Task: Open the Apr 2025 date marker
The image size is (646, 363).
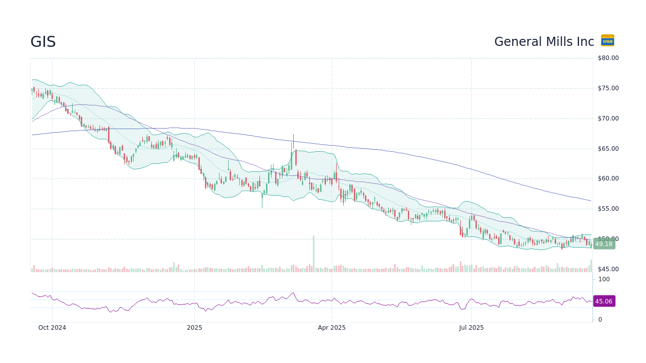Action: (332, 328)
